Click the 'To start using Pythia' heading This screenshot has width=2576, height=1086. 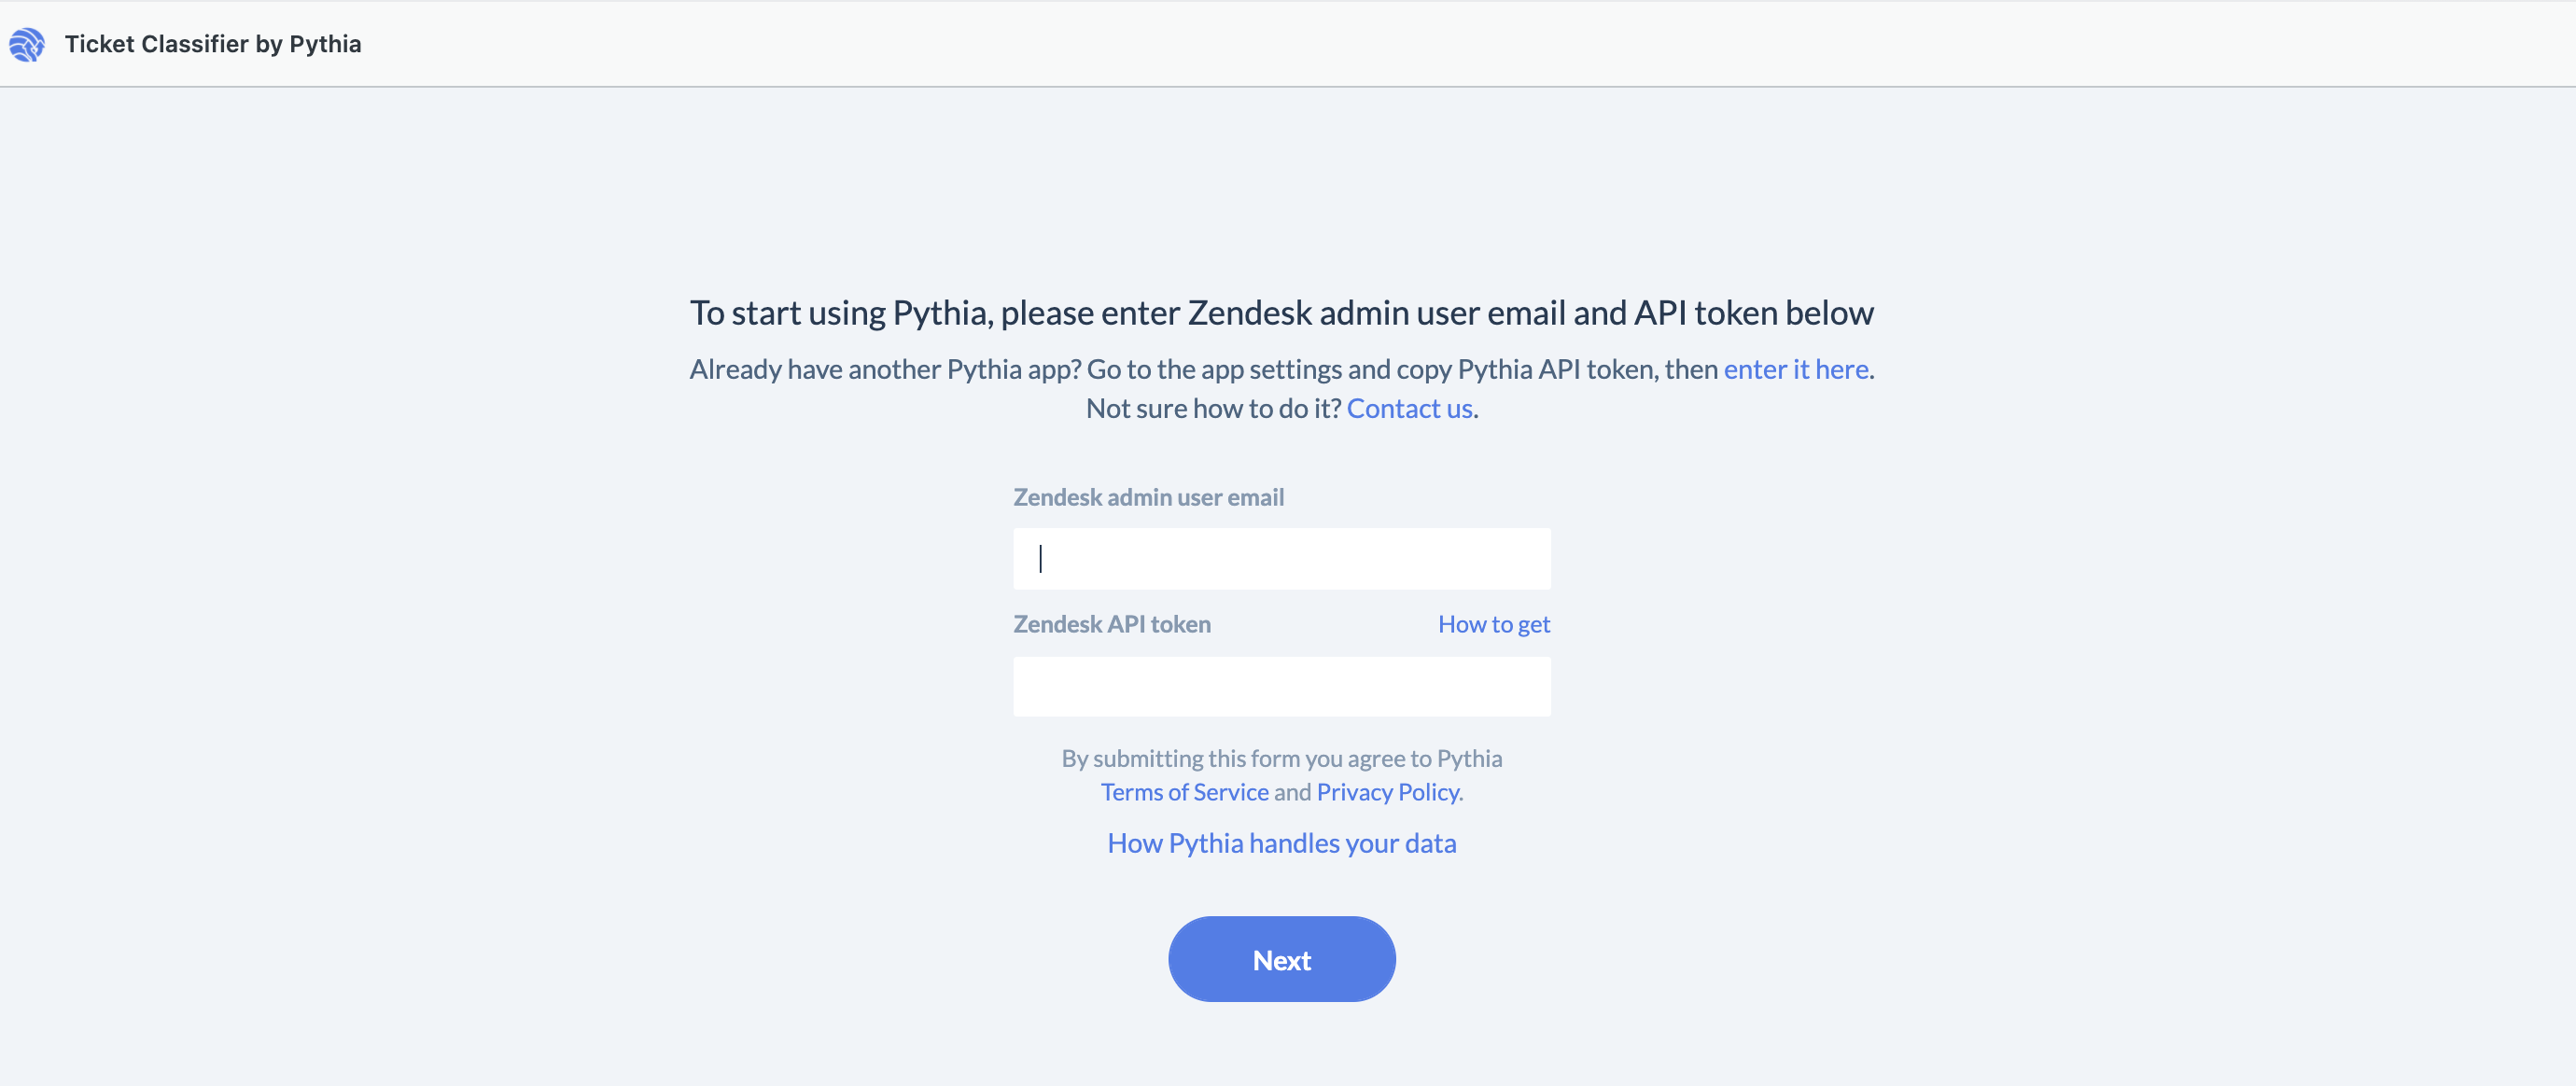point(1282,313)
